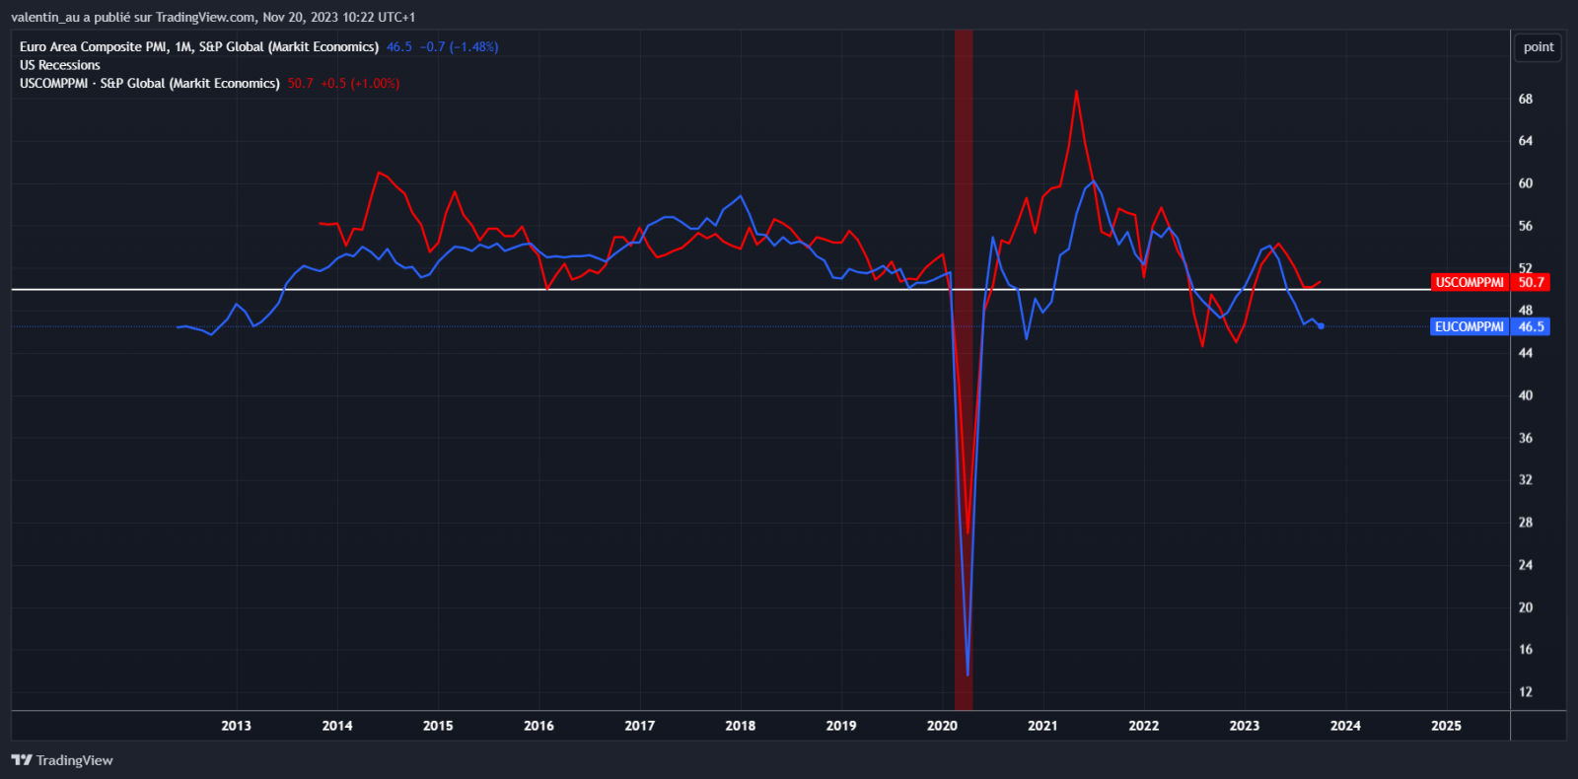The width and height of the screenshot is (1578, 779).
Task: Click the blue dot ending the Euro PMI line
Action: 1321,325
